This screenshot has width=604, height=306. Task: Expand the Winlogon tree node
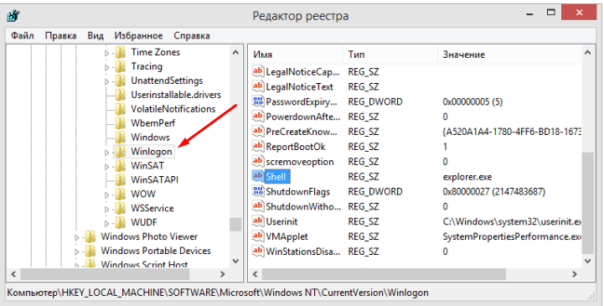tap(107, 153)
